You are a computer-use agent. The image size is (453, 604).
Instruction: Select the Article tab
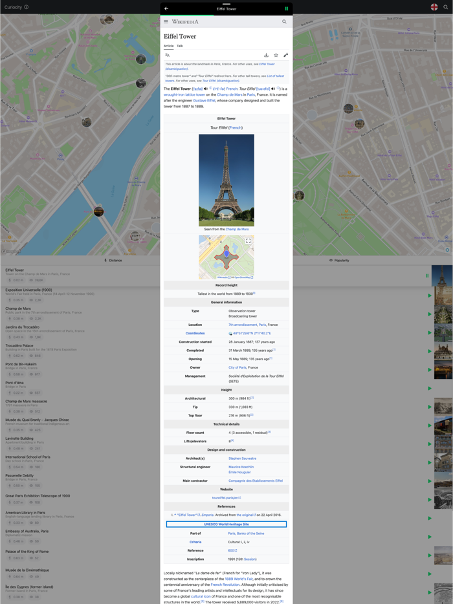[x=168, y=46]
